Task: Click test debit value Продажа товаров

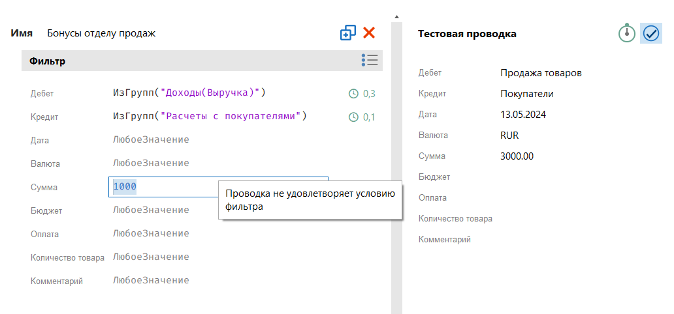Action: pyautogui.click(x=541, y=73)
